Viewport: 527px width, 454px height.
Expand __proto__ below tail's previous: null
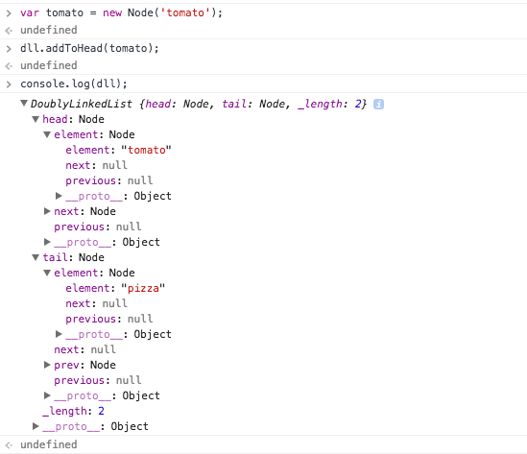tap(47, 395)
